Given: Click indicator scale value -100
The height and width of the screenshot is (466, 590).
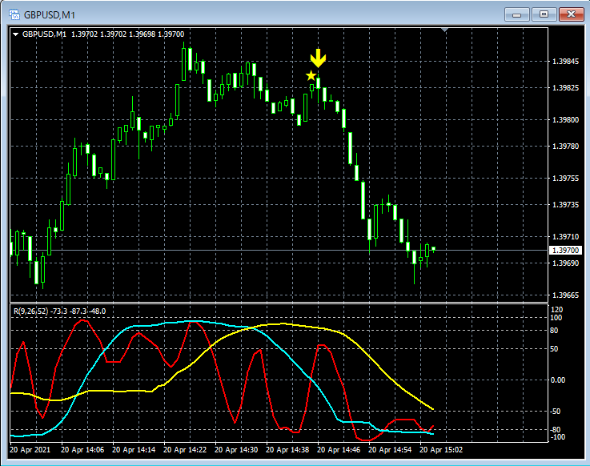Looking at the screenshot, I should click(x=558, y=437).
